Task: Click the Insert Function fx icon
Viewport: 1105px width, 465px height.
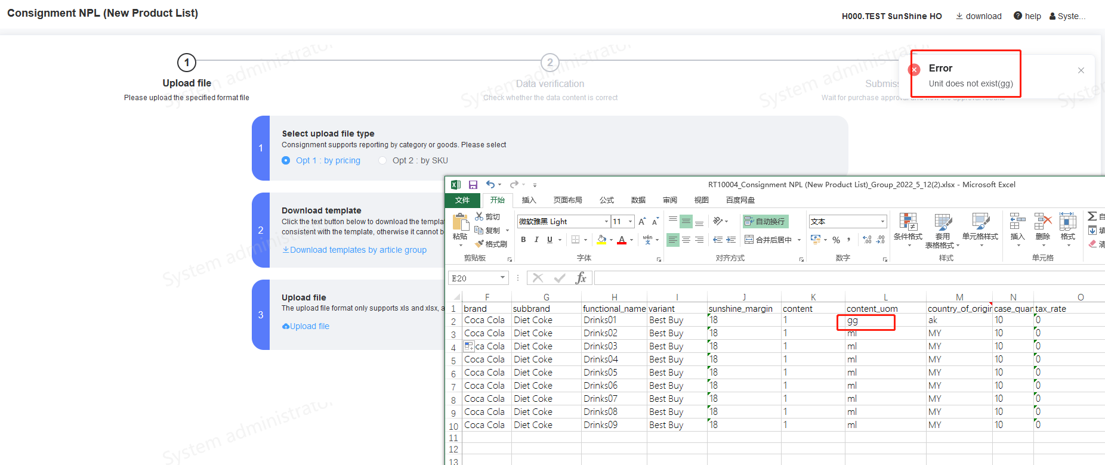Action: click(x=581, y=278)
